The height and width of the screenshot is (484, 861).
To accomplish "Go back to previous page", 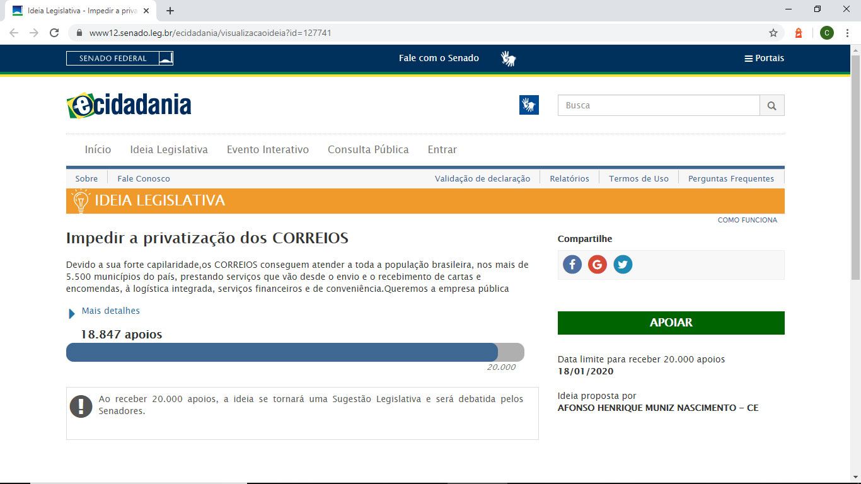I will point(14,33).
